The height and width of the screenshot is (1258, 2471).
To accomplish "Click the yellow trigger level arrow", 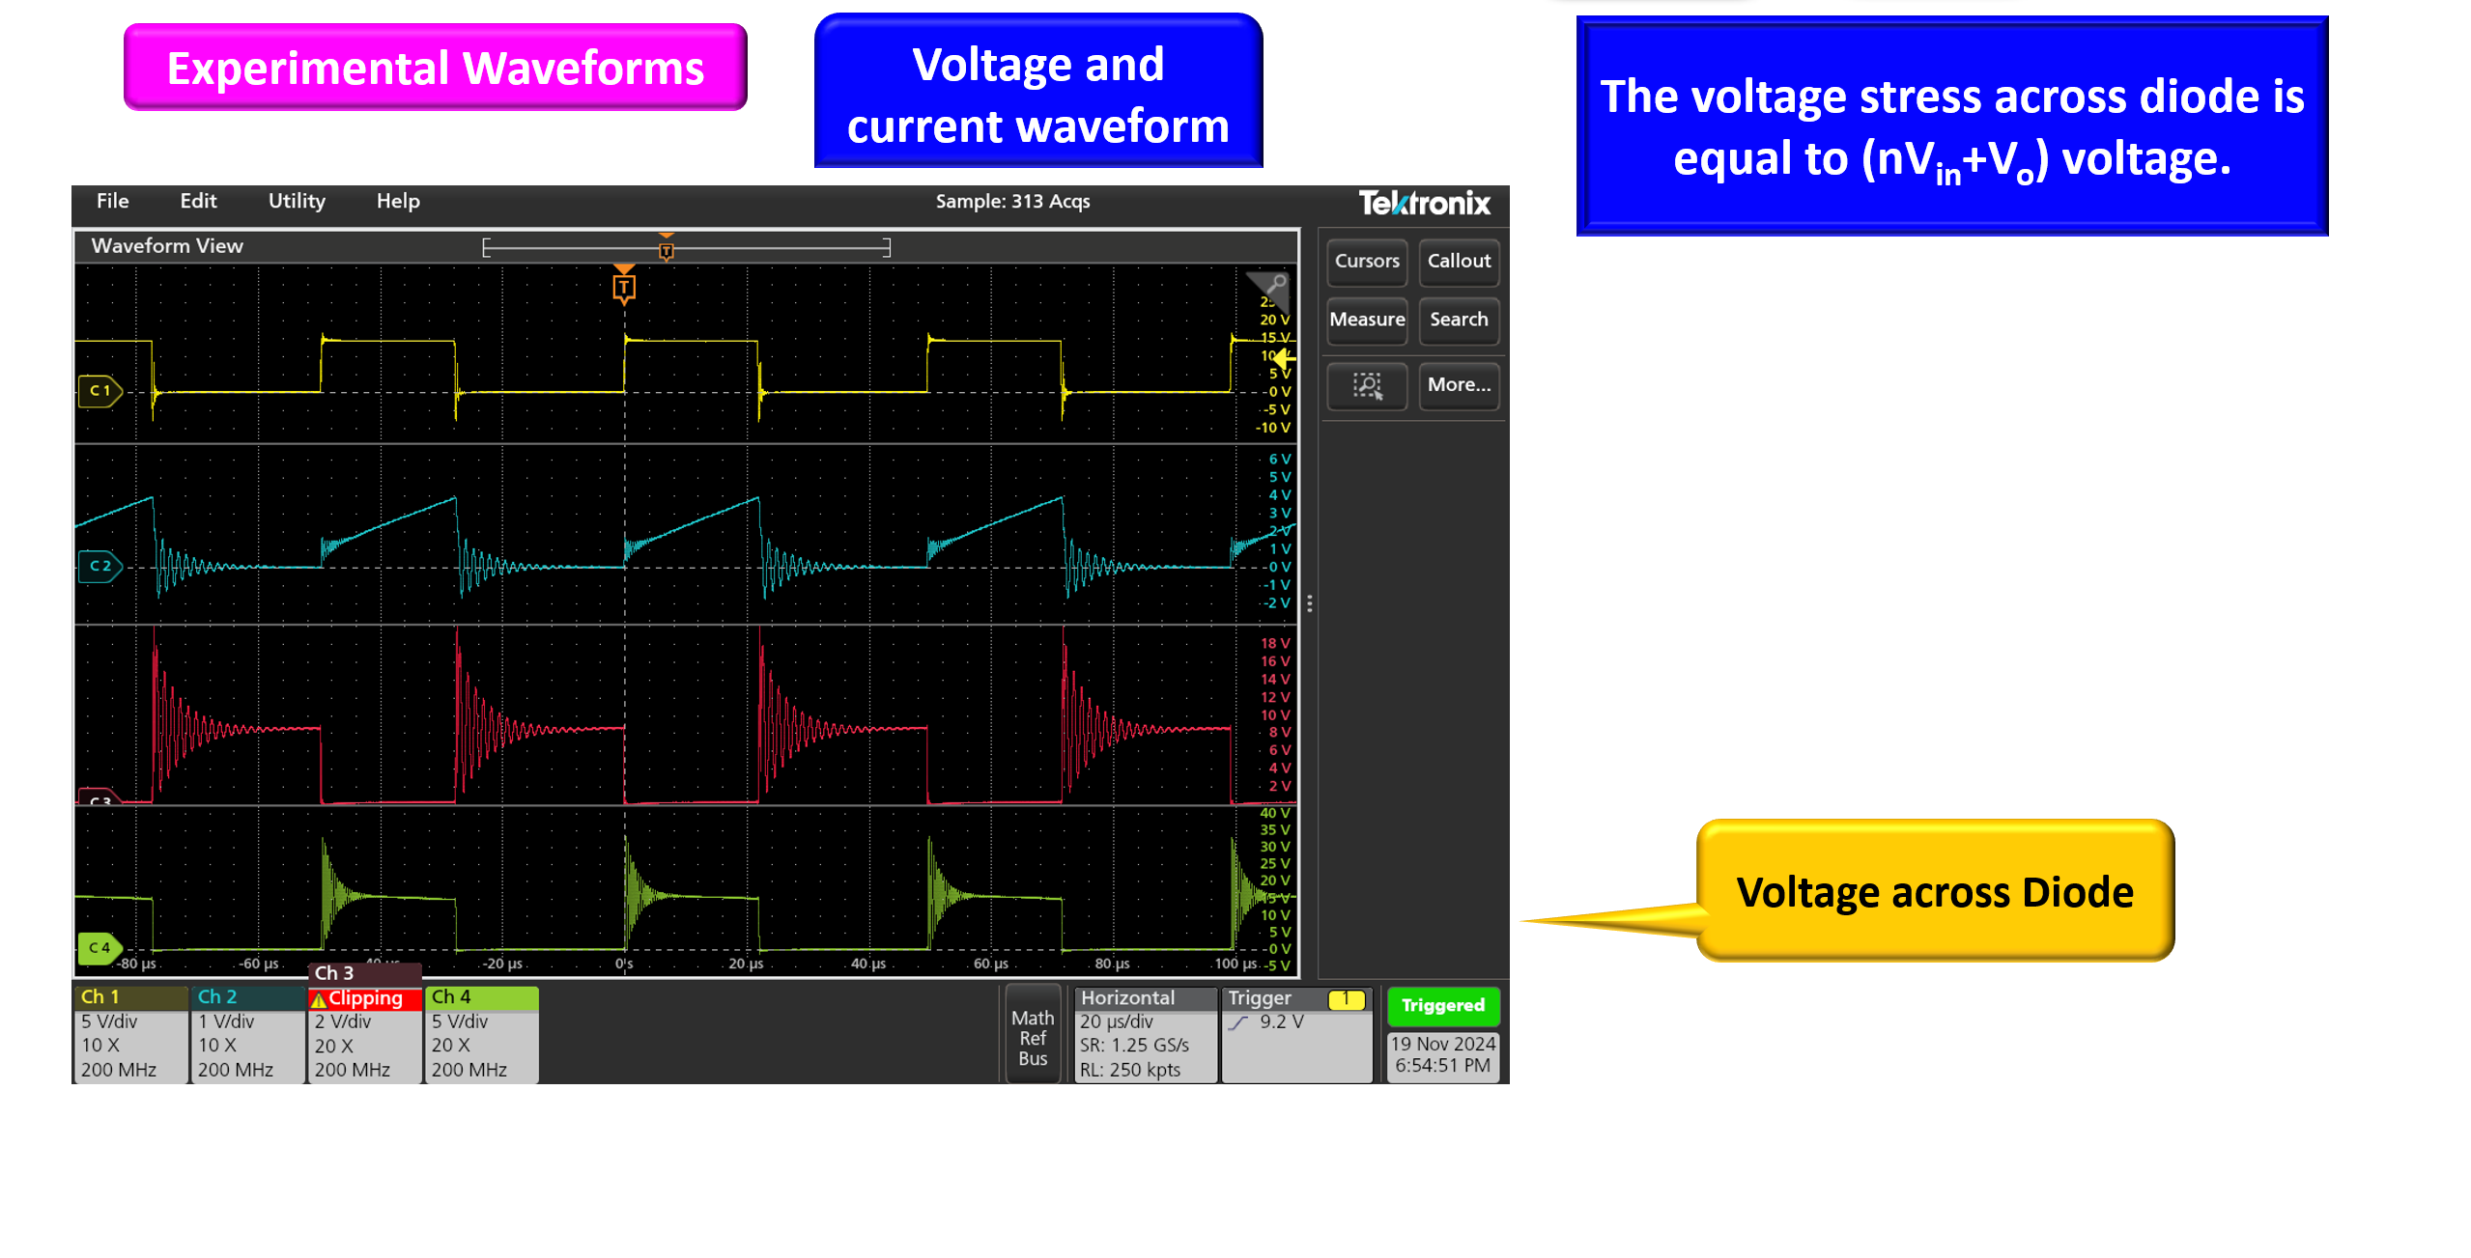I will (x=1284, y=358).
